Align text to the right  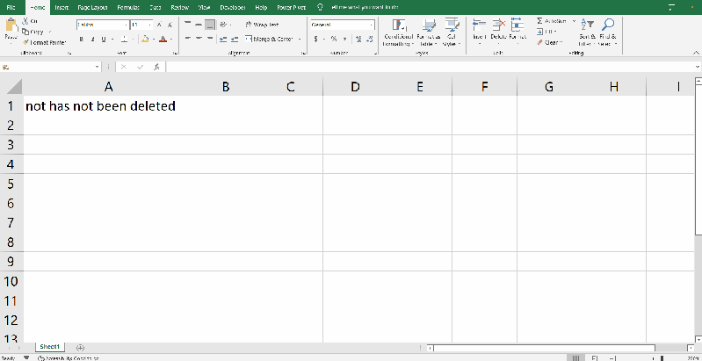pyautogui.click(x=210, y=39)
